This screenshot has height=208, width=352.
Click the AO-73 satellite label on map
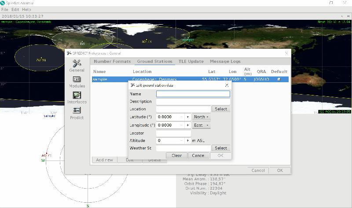click(147, 41)
